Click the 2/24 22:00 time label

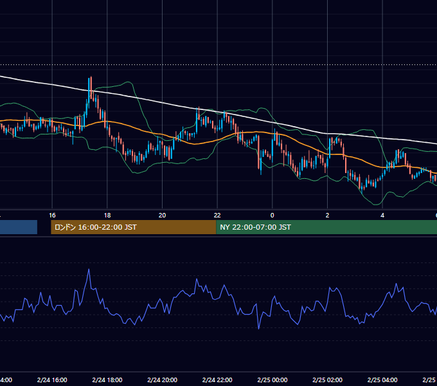click(217, 380)
